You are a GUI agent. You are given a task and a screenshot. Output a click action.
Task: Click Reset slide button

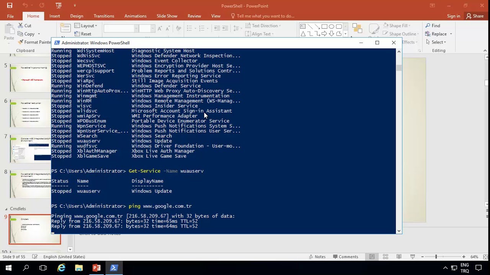click(83, 34)
